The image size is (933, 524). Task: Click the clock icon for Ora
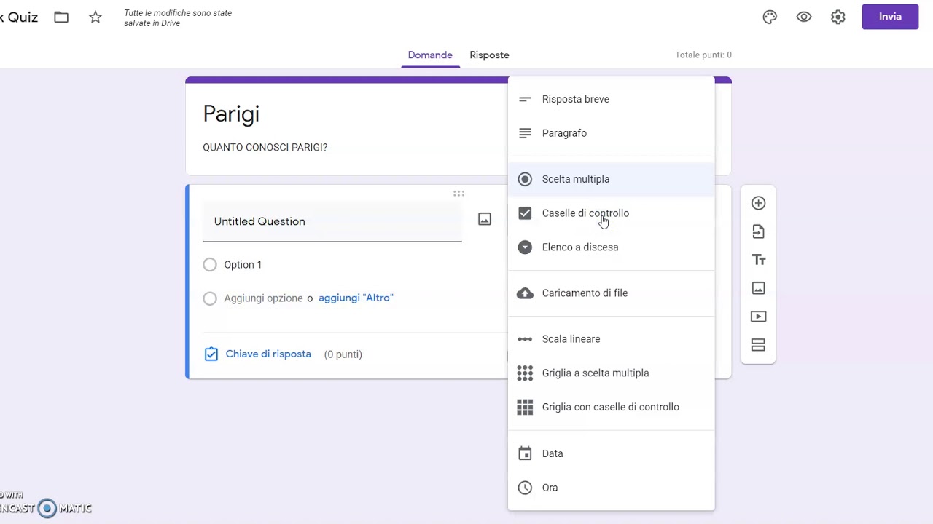coord(525,488)
